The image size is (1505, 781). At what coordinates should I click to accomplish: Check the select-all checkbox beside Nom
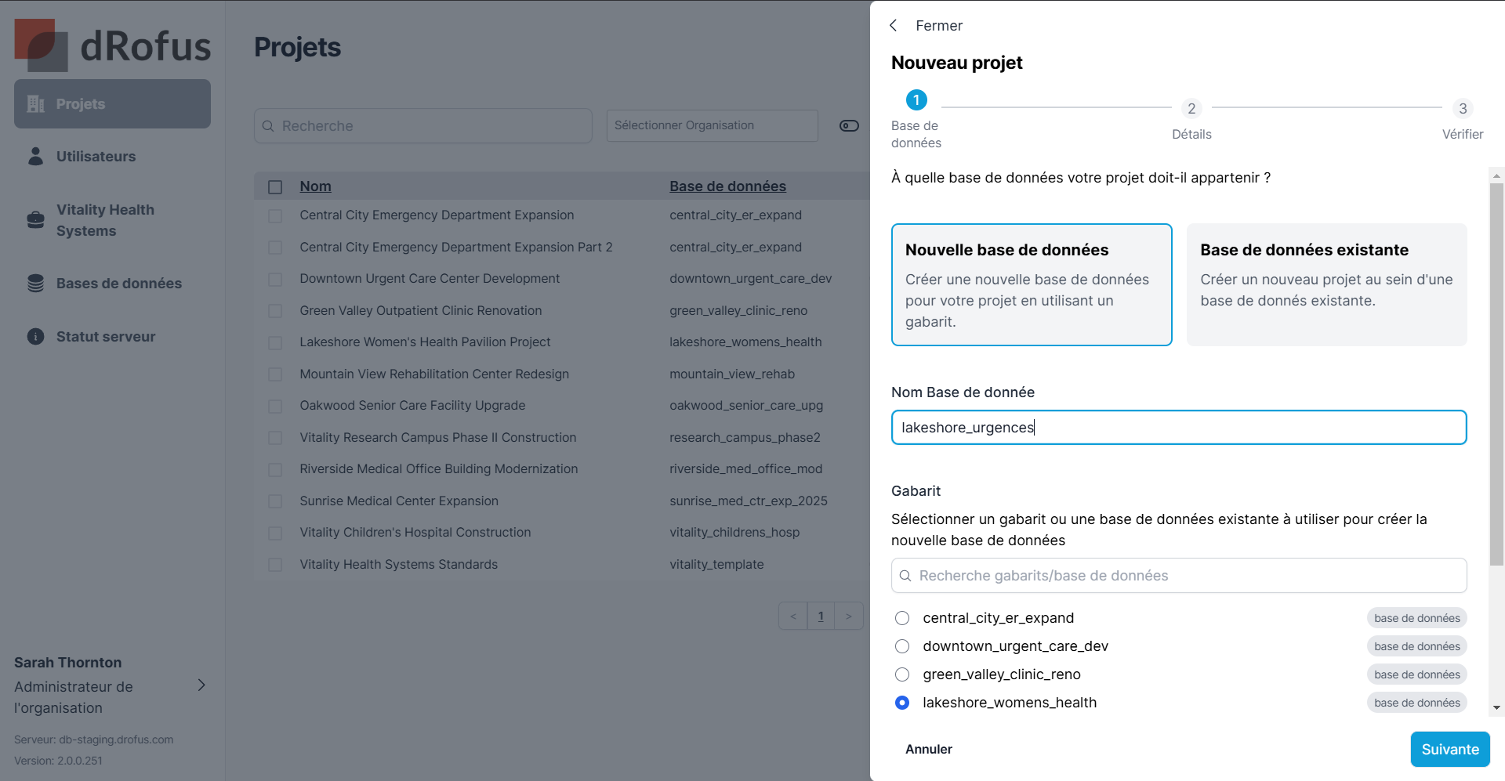275,187
